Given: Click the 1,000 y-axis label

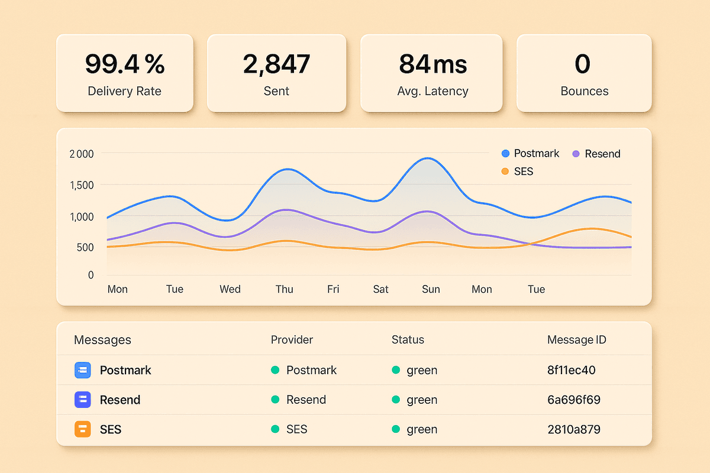Looking at the screenshot, I should [82, 216].
